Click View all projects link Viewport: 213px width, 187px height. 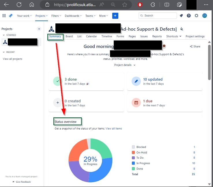point(12,59)
